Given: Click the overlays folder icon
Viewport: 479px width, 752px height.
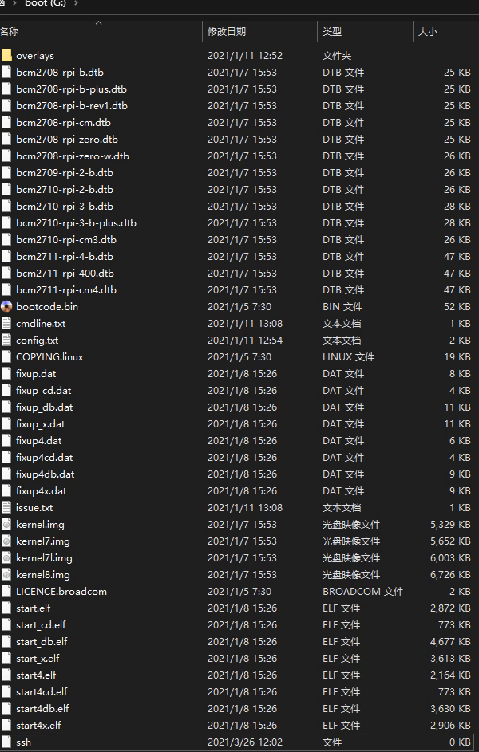Looking at the screenshot, I should [x=6, y=56].
